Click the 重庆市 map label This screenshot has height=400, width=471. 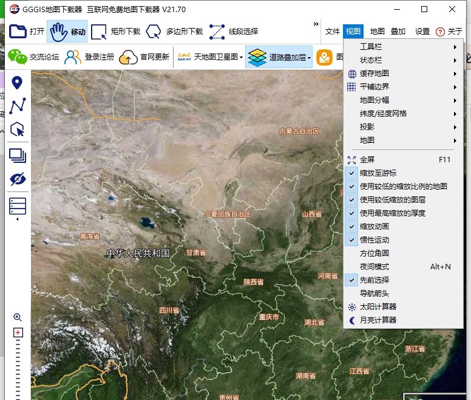269,317
